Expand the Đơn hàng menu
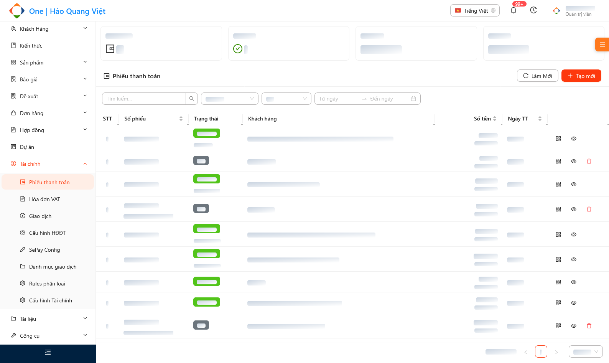Screen dimensions: 609x363 [48, 113]
